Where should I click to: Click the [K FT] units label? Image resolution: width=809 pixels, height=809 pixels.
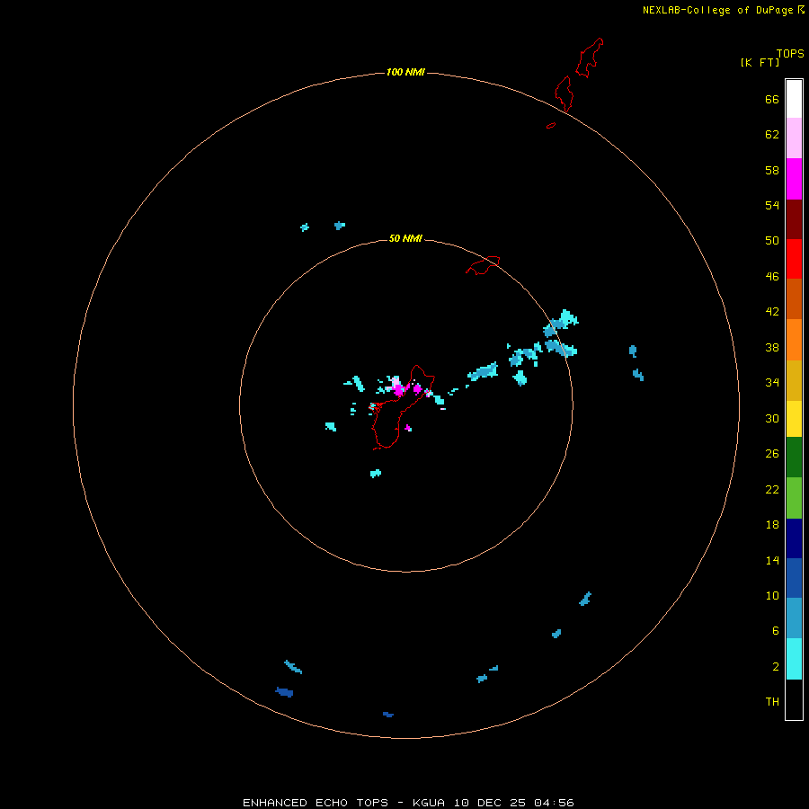760,62
